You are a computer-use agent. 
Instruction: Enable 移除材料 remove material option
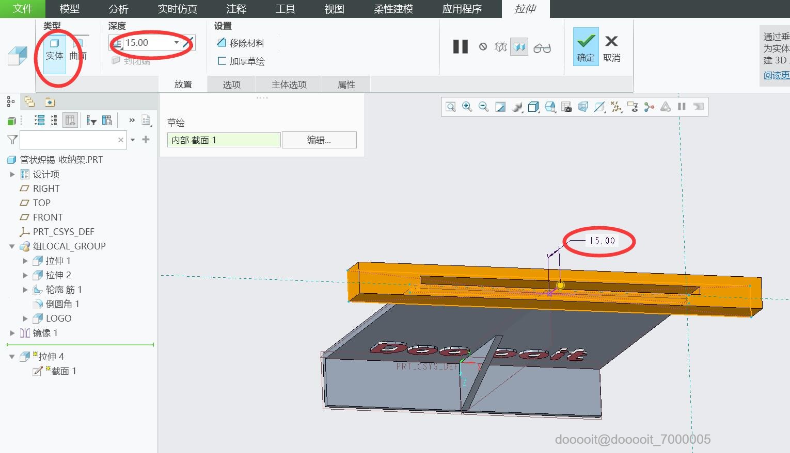point(241,43)
